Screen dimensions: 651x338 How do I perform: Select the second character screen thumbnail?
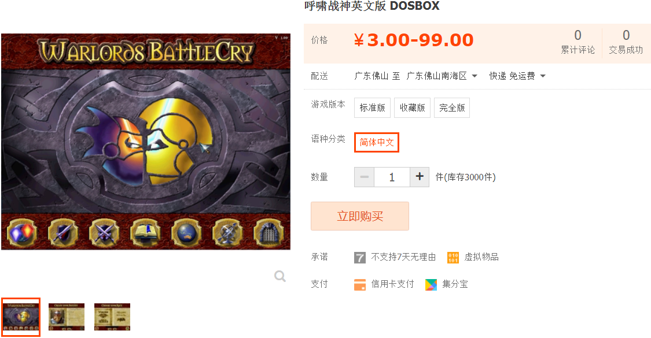tap(67, 317)
